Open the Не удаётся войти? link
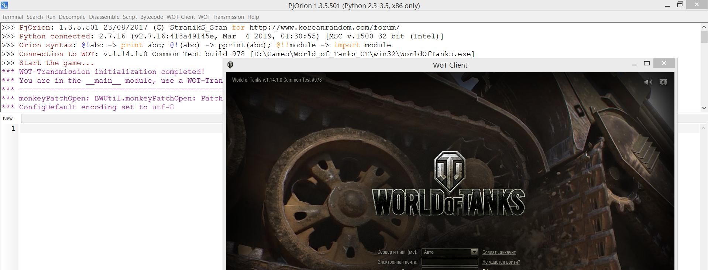Screen dimensions: 708x270 tap(501, 262)
